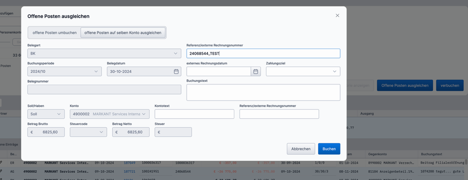
Task: Select the offene Posten umbuchen option
Action: pos(55,33)
